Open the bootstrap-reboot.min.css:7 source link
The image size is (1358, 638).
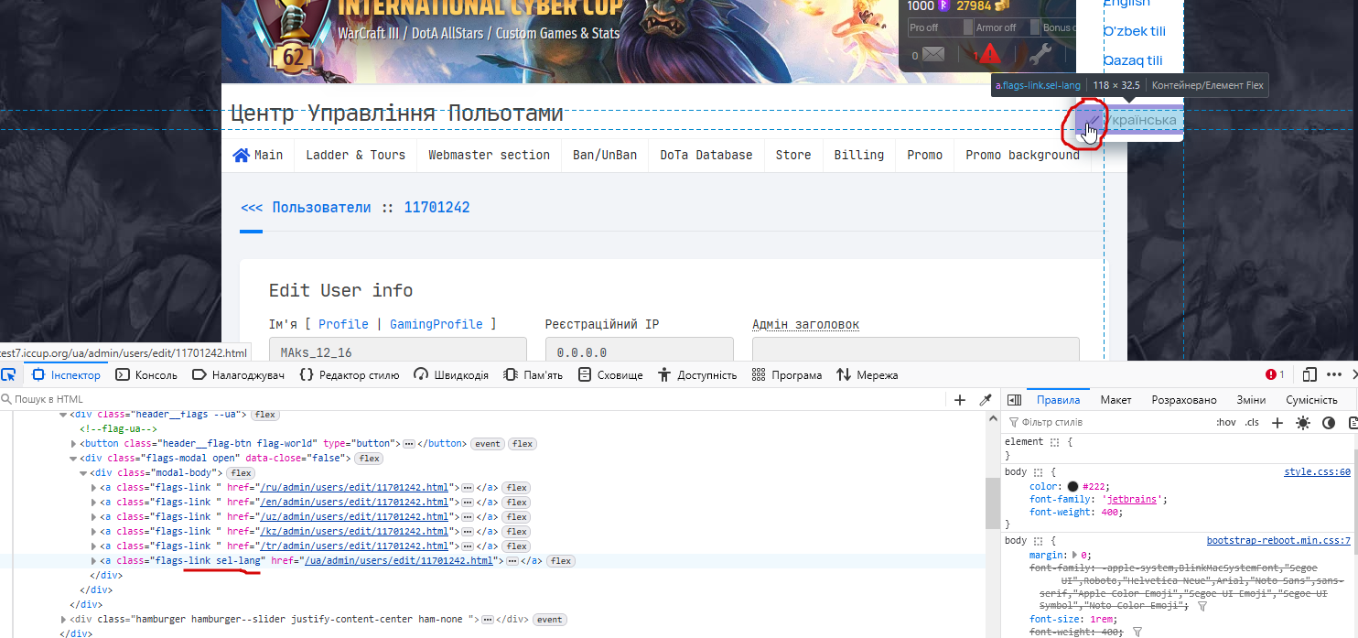pyautogui.click(x=1278, y=541)
